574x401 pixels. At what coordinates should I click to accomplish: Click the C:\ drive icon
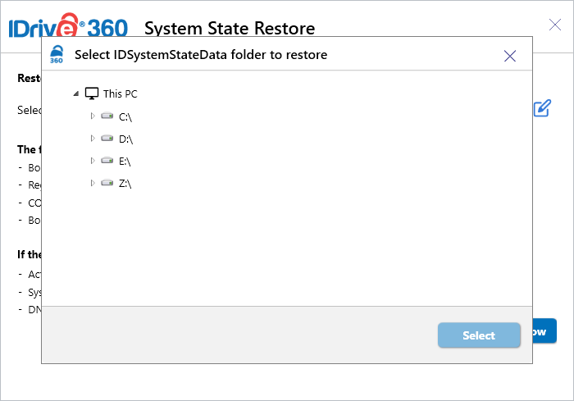[107, 116]
